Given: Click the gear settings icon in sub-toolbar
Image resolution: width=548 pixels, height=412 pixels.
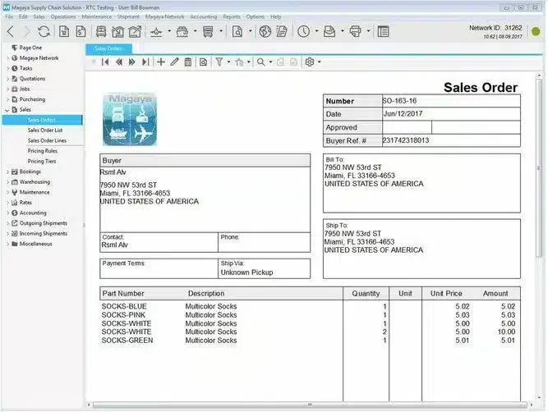Looking at the screenshot, I should tap(310, 62).
